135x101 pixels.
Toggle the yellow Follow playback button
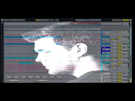click(37, 20)
